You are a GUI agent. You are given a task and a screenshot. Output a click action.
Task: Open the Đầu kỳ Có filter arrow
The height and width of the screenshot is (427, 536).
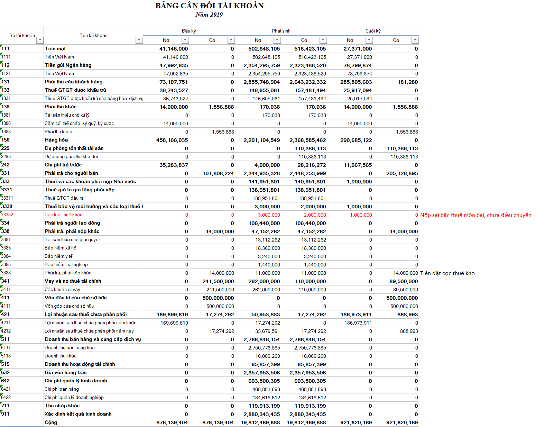[231, 40]
